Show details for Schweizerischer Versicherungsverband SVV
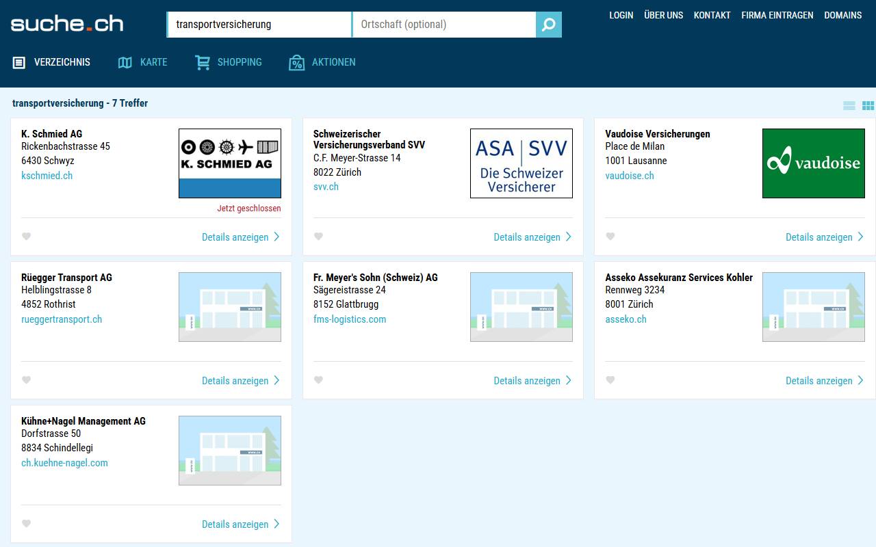 (x=532, y=237)
